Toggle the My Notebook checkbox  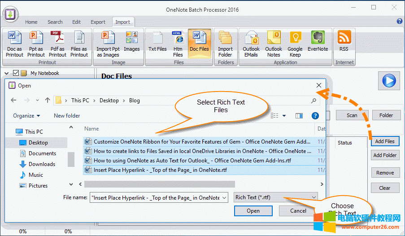tap(16, 73)
